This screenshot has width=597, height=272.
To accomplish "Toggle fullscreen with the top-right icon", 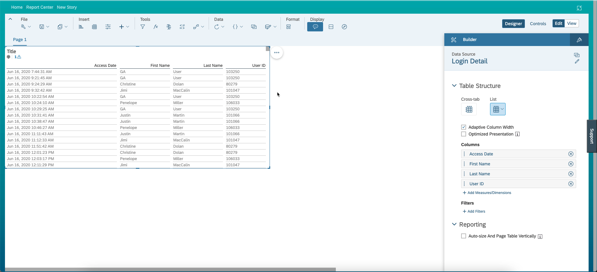I will pyautogui.click(x=579, y=8).
